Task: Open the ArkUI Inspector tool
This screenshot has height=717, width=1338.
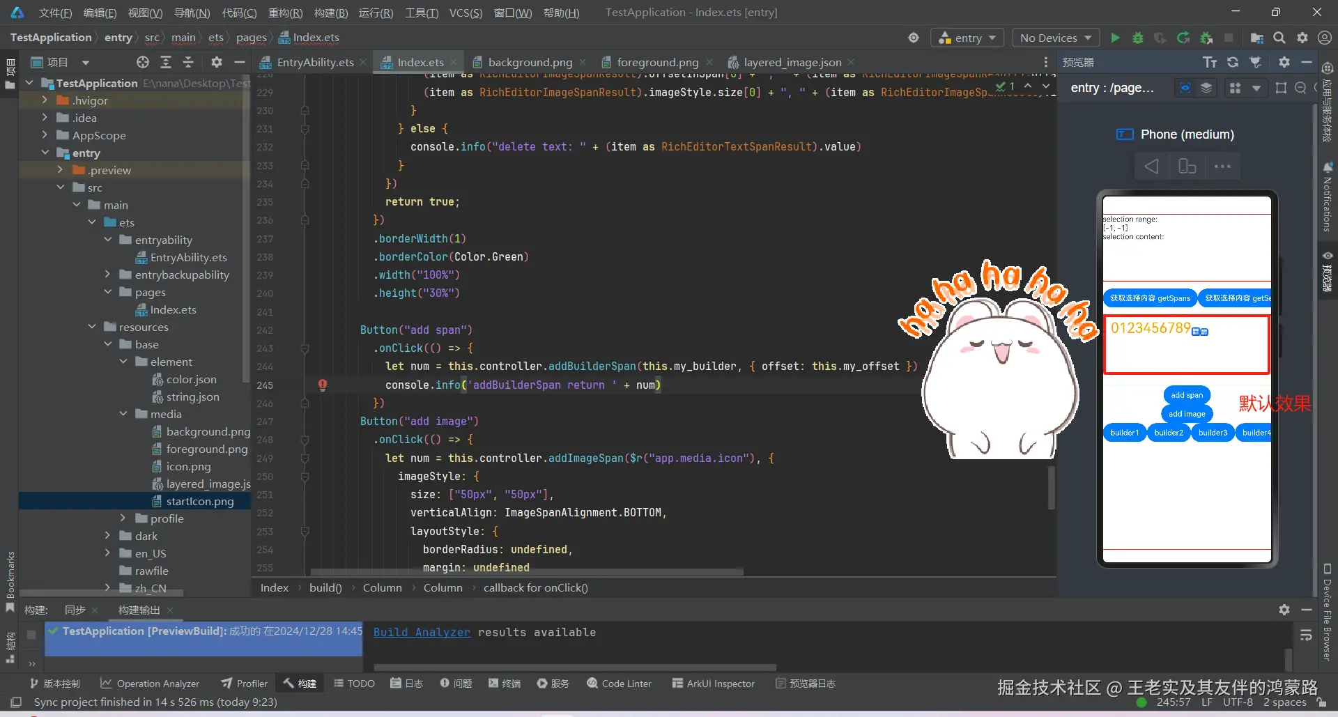Action: [x=714, y=684]
